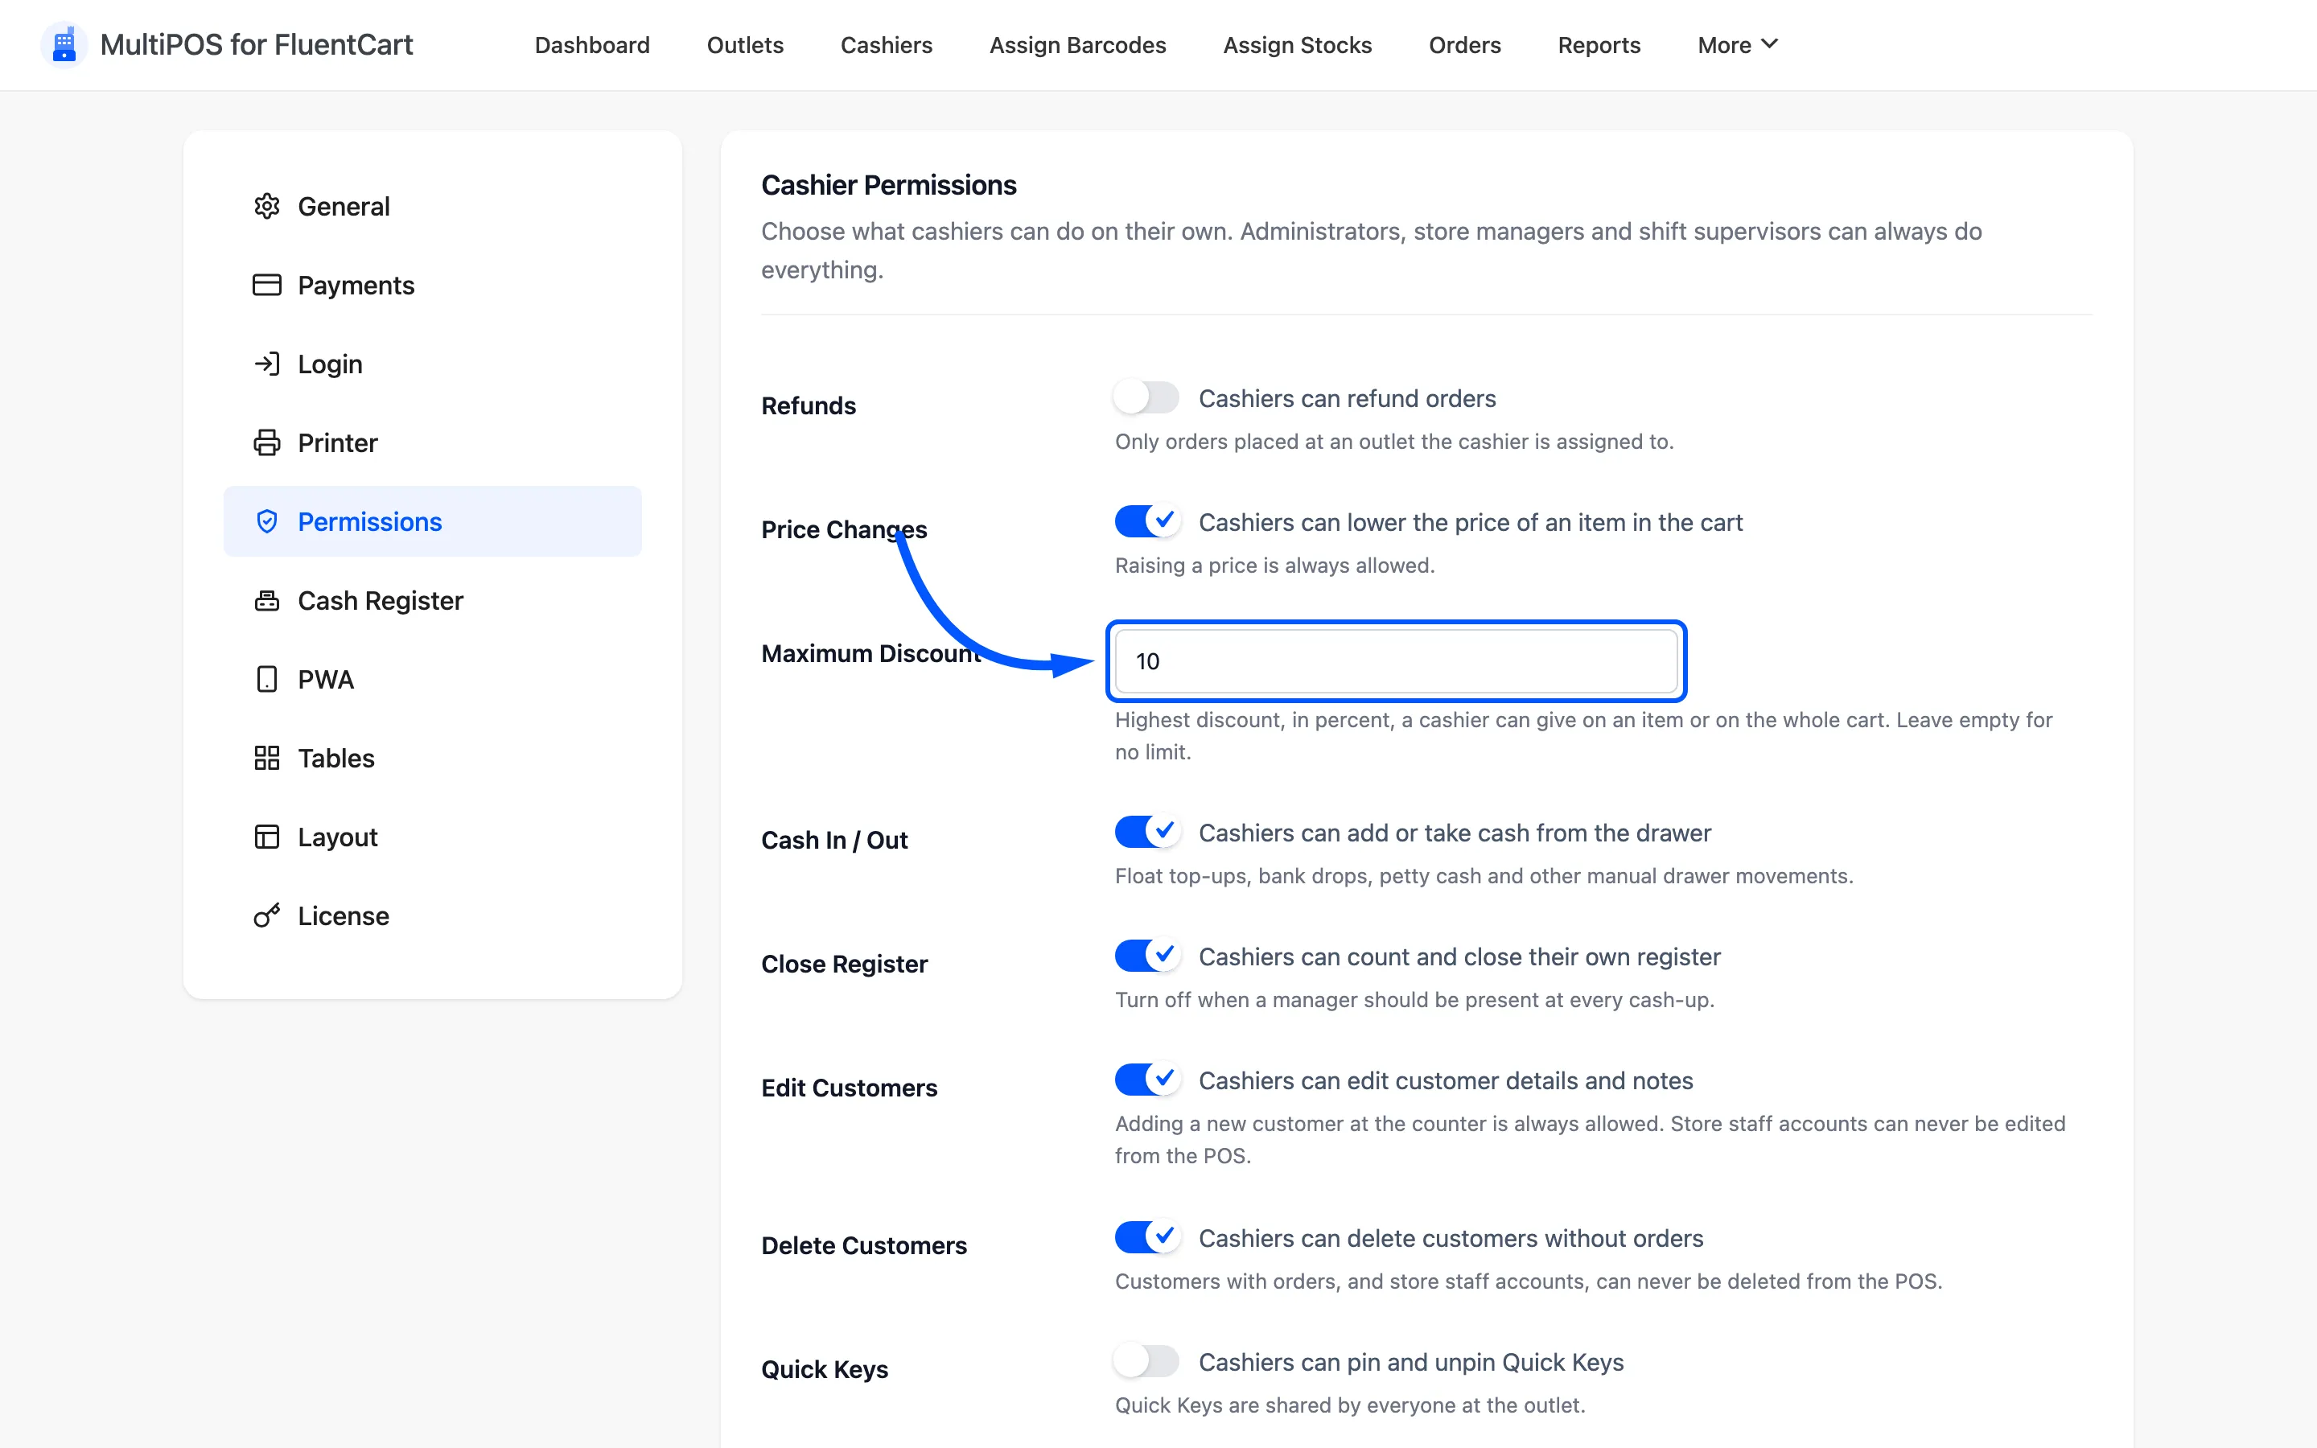Select Payments settings label
The width and height of the screenshot is (2317, 1448).
356,286
